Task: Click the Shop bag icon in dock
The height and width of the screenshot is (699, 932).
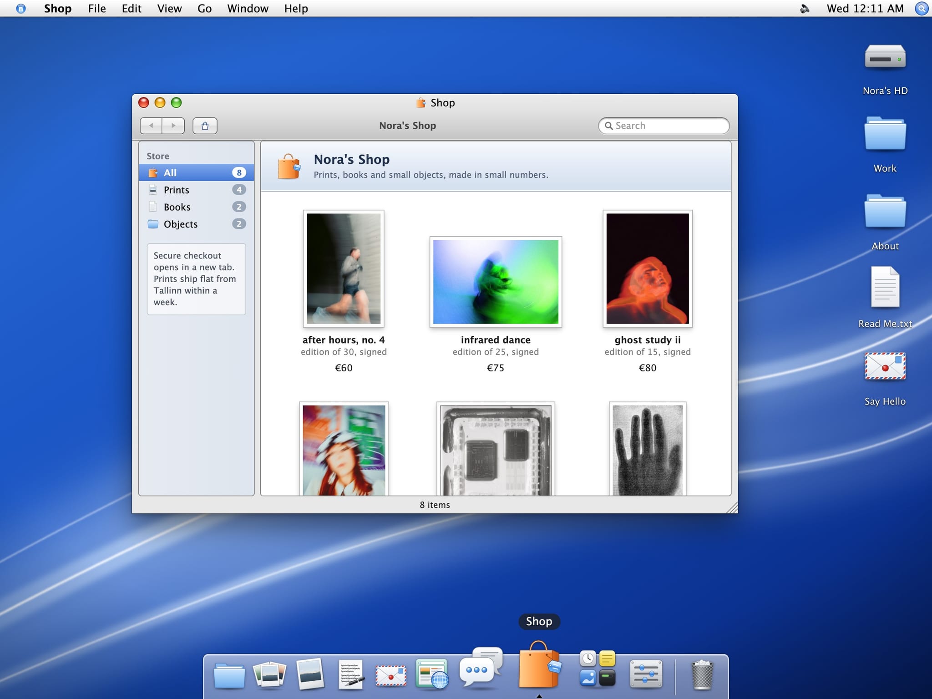Action: coord(539,664)
